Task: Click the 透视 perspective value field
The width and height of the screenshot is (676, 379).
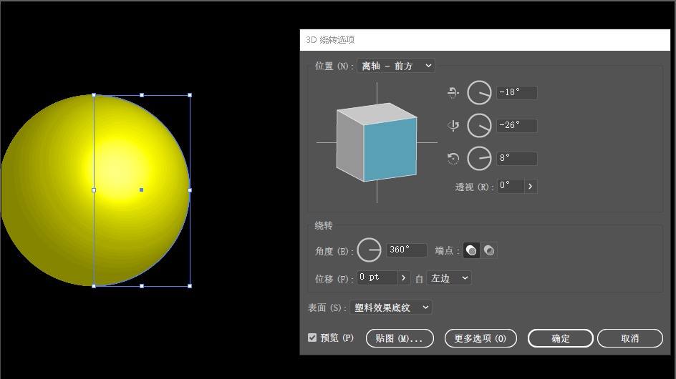Action: (x=511, y=186)
